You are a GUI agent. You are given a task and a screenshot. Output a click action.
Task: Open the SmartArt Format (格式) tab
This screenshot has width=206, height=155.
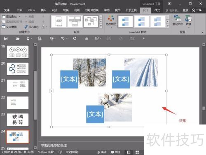point(157,10)
